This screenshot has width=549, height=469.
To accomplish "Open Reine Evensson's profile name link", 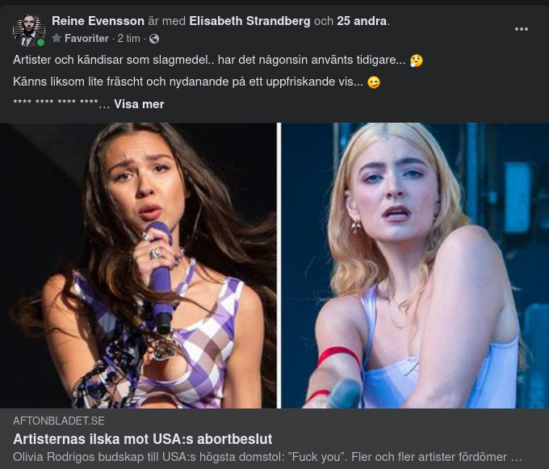I will click(98, 21).
